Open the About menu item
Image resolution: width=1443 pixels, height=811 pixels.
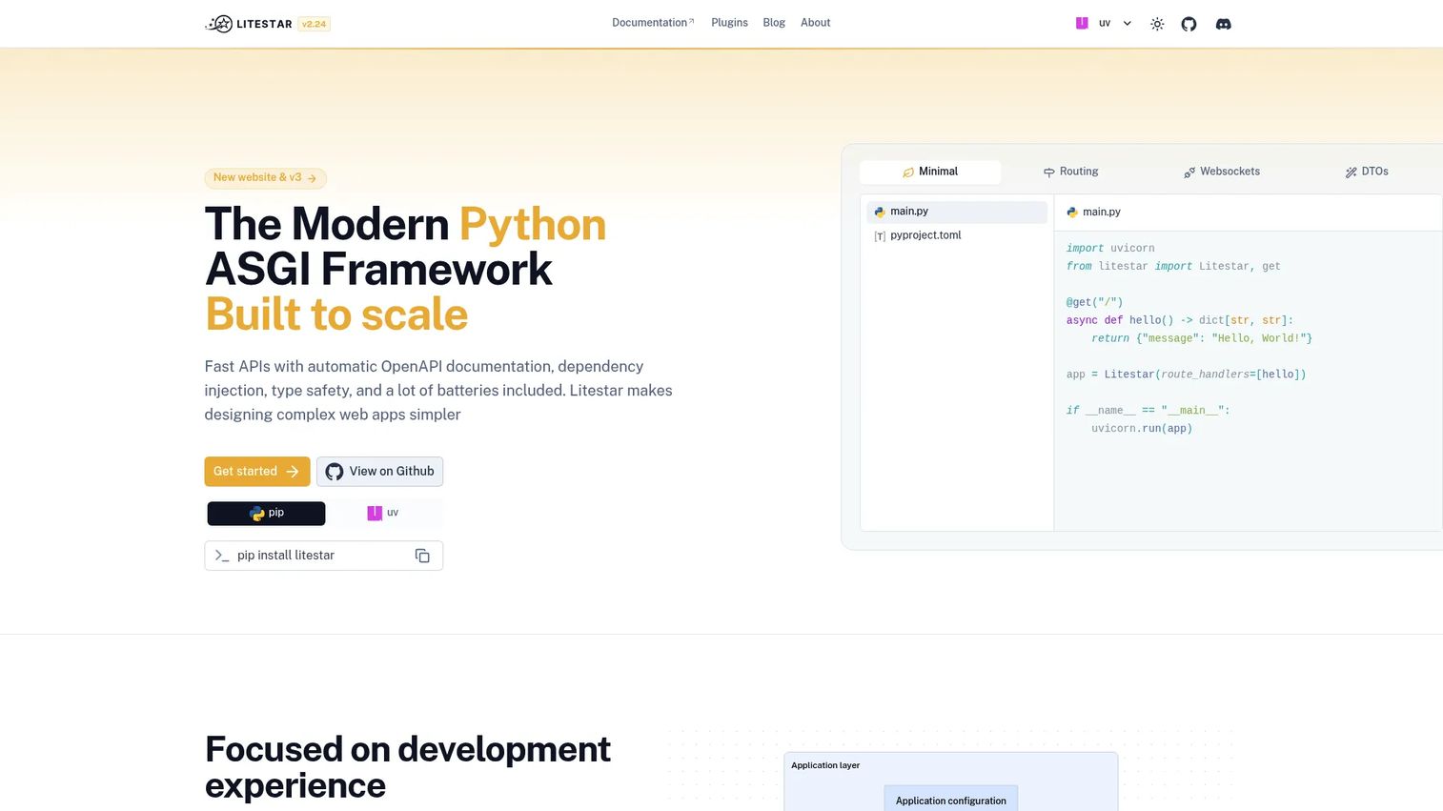click(815, 23)
